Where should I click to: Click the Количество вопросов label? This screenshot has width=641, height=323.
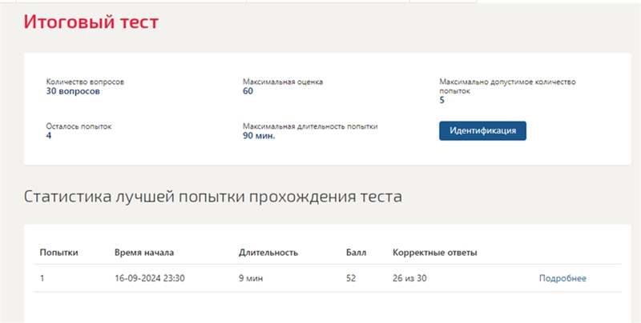[x=85, y=82]
